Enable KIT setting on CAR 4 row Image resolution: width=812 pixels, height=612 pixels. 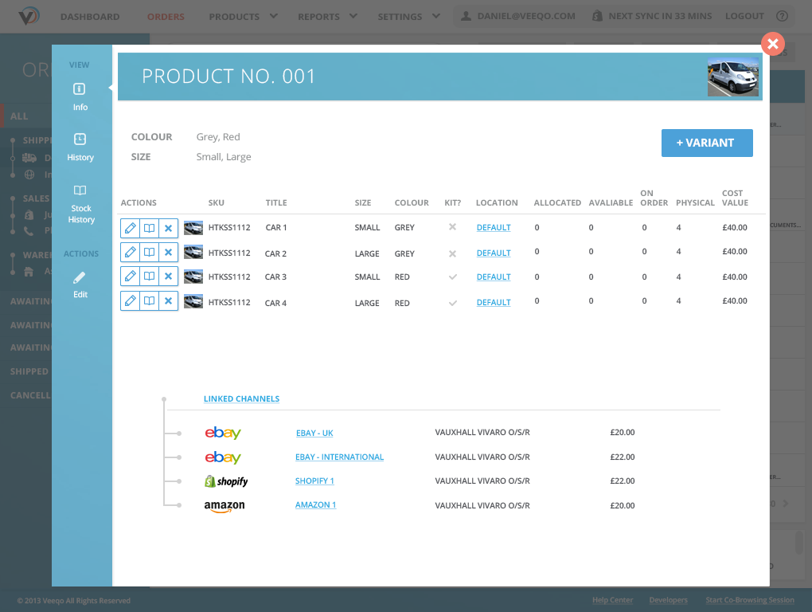[453, 303]
